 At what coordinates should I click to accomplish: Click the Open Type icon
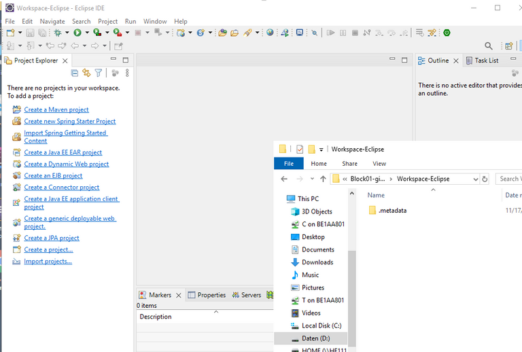pos(222,33)
